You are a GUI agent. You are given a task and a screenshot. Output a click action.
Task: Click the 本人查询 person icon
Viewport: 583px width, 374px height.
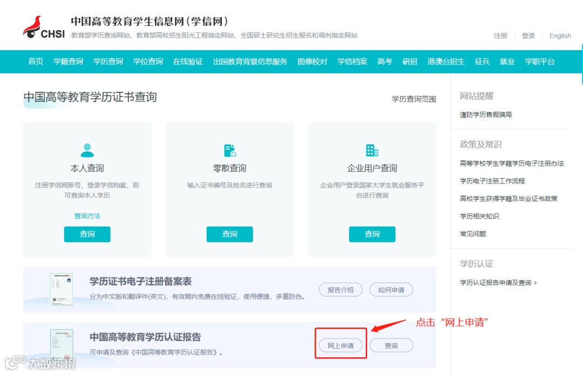point(87,151)
